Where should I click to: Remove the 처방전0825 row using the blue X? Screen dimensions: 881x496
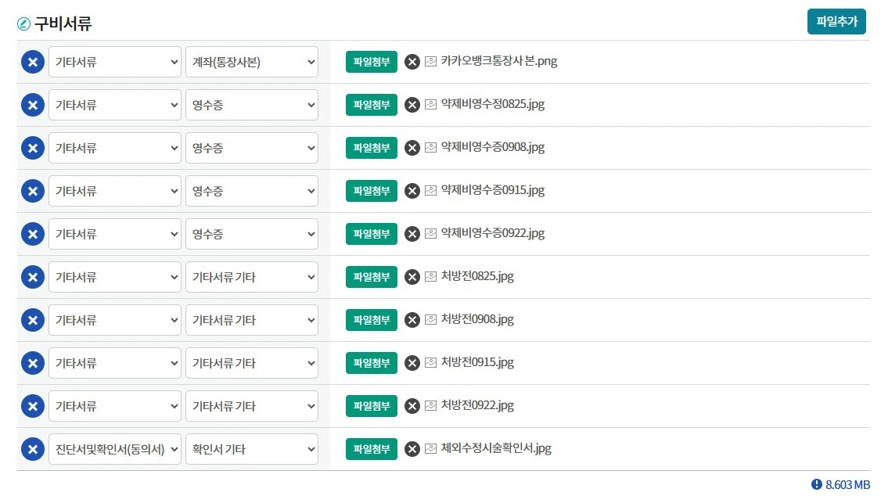pos(32,276)
